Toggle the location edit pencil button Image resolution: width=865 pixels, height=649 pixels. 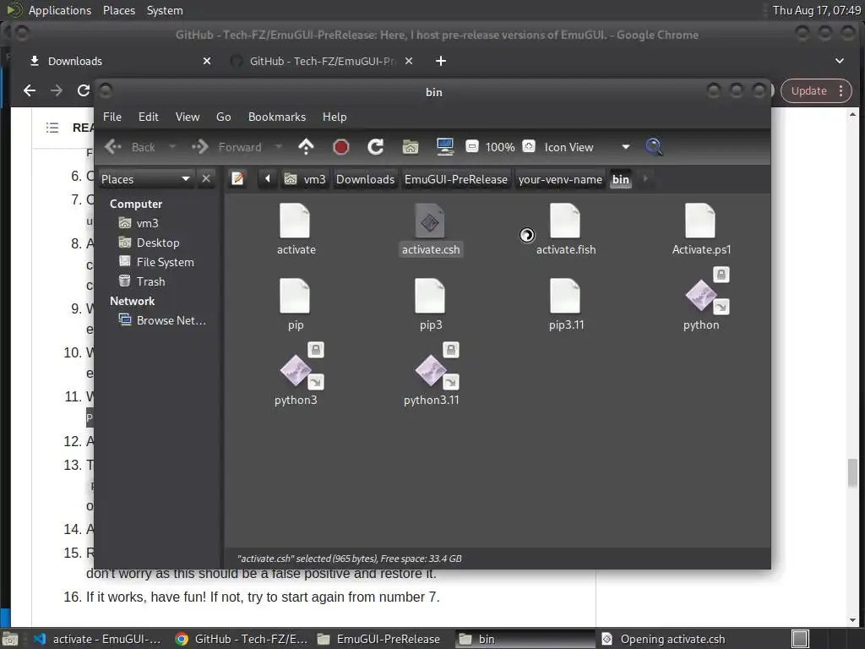click(x=237, y=179)
